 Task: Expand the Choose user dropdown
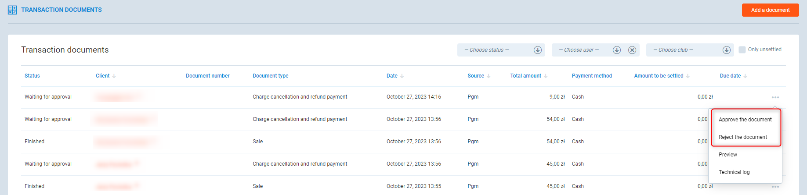pyautogui.click(x=616, y=50)
